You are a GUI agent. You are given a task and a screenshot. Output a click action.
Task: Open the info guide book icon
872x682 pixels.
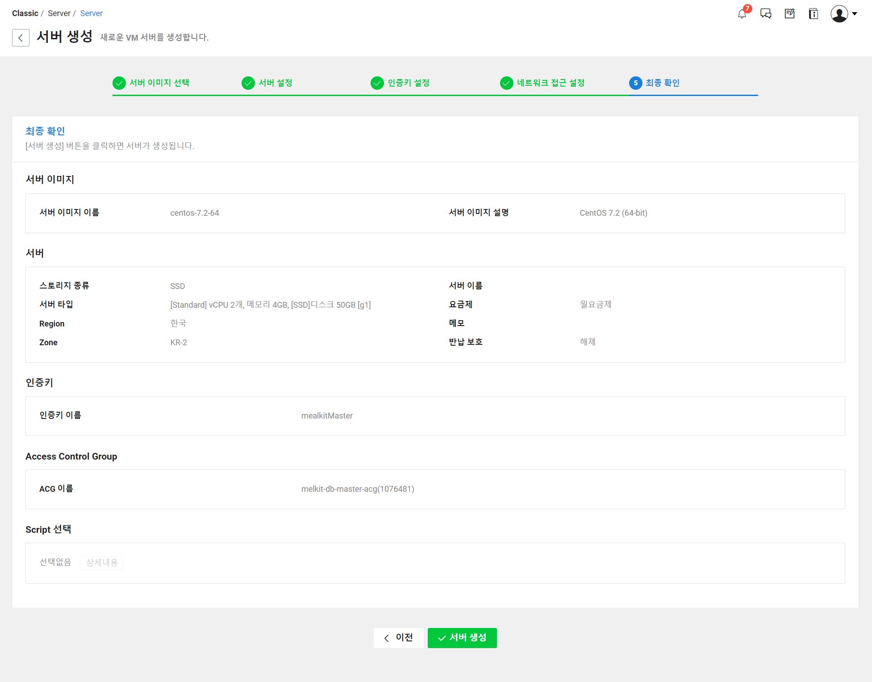point(814,14)
